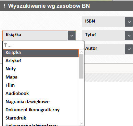Click the dropdown list scrollbar thumb
This screenshot has height=126, width=133.
[81, 66]
